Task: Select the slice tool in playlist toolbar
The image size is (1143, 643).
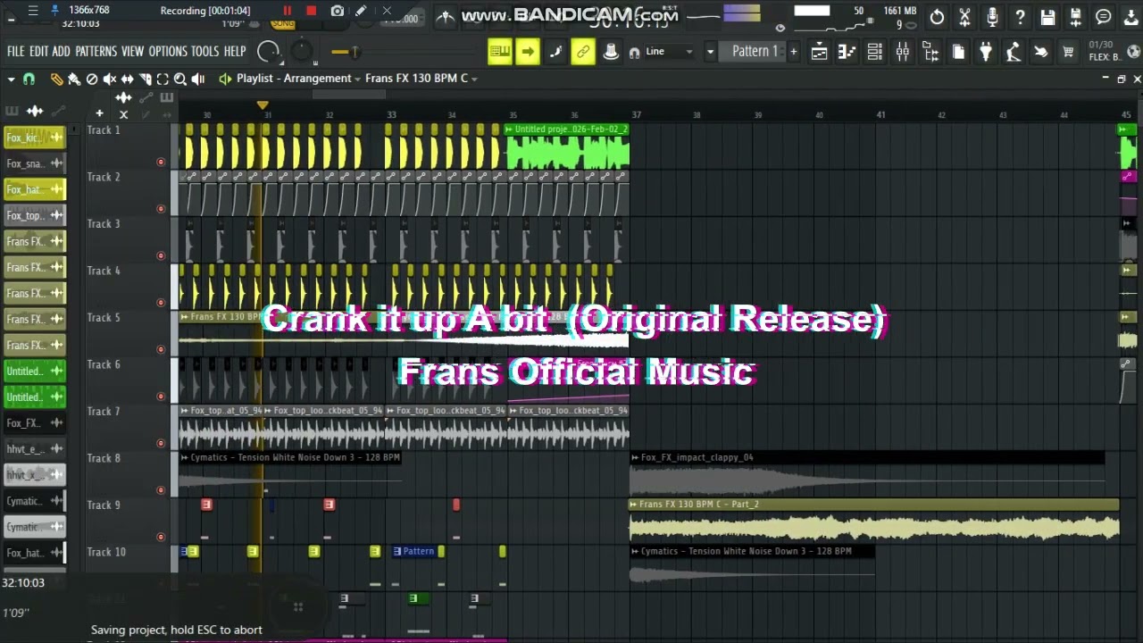Action: [145, 79]
